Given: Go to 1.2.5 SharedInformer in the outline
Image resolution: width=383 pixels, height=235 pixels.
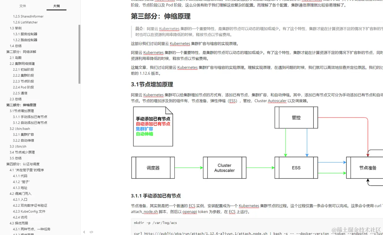Looking at the screenshot, I should click(28, 16).
